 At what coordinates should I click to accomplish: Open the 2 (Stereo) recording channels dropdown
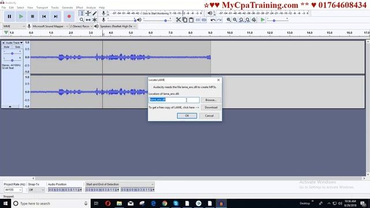click(81, 26)
